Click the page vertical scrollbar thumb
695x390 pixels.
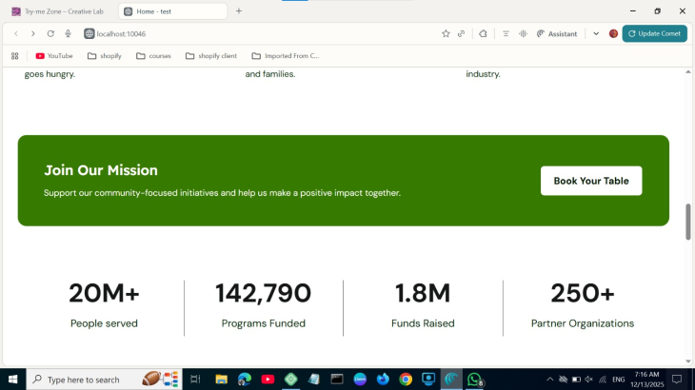click(688, 222)
